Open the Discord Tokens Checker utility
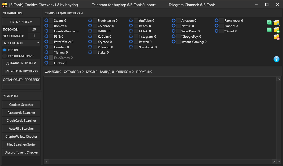Screen dimensions: 283x166 click(21, 152)
